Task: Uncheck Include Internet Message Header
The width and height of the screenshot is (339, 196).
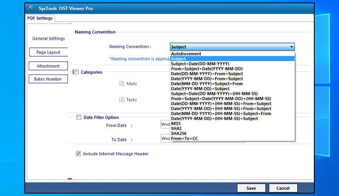Action: [x=78, y=153]
